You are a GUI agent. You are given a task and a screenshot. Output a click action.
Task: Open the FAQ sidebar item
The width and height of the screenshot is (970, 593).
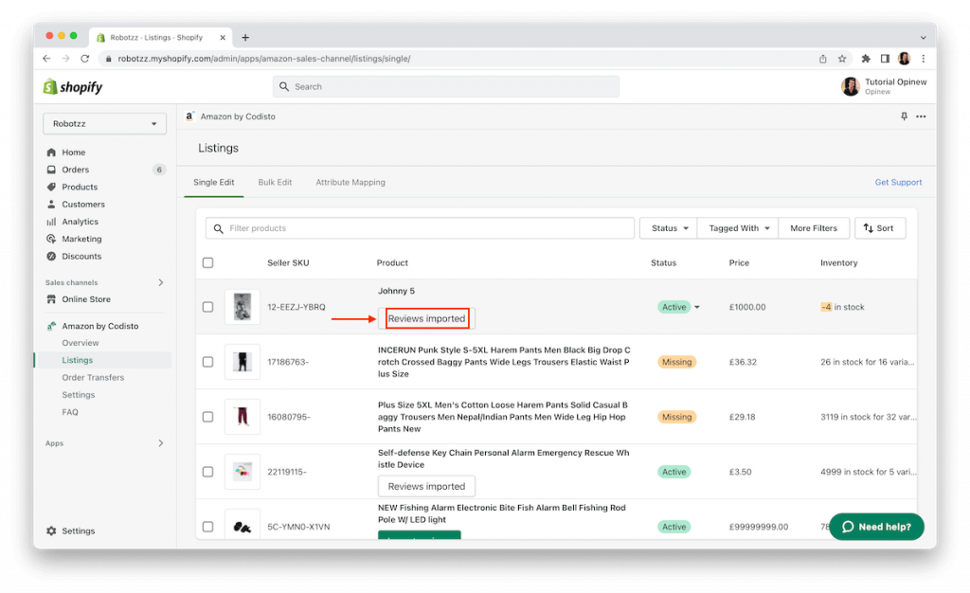click(x=70, y=412)
